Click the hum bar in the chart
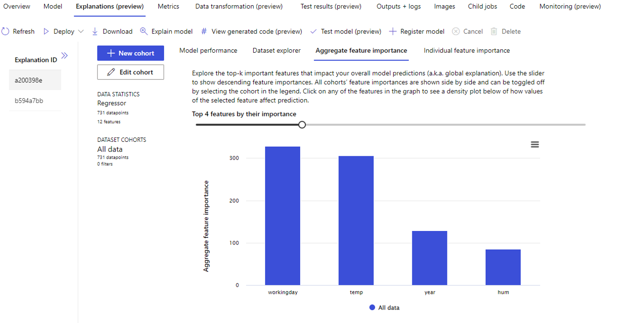633x323 pixels. pos(503,267)
